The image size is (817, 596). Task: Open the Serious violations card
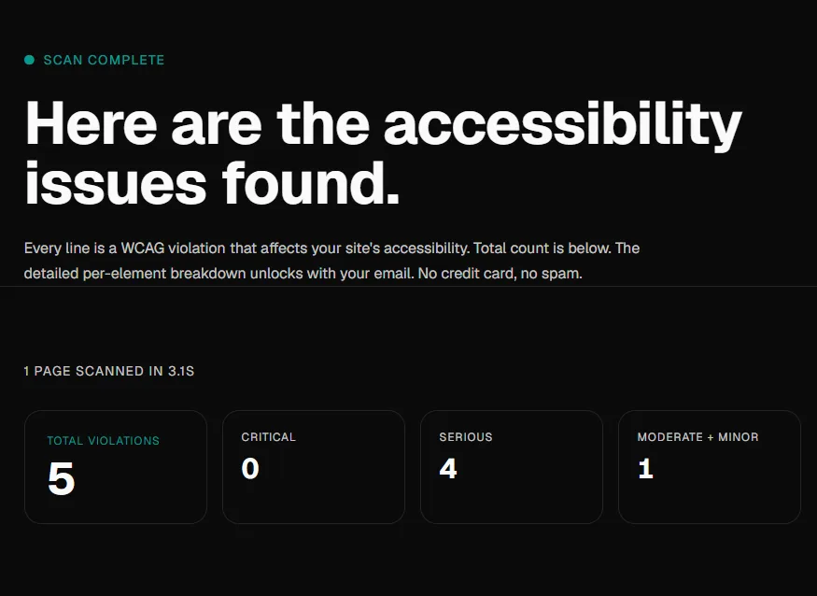[x=512, y=467]
